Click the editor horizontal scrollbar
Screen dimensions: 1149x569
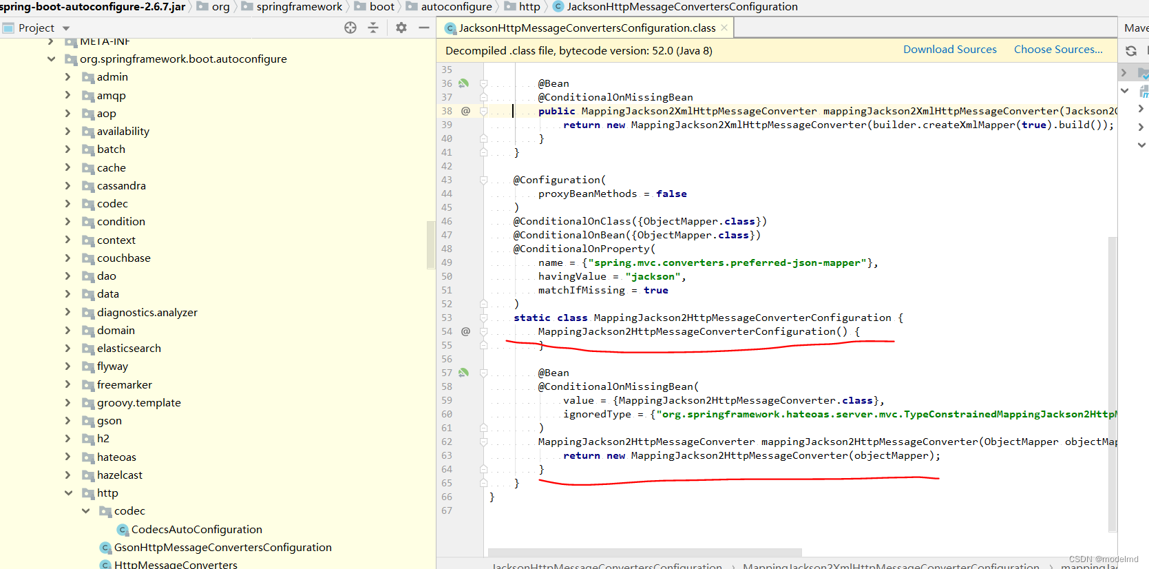click(x=645, y=552)
